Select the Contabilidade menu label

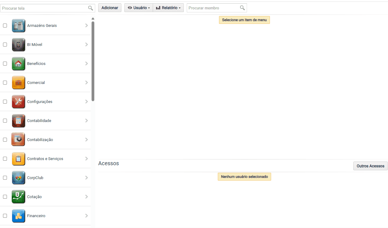pos(39,121)
